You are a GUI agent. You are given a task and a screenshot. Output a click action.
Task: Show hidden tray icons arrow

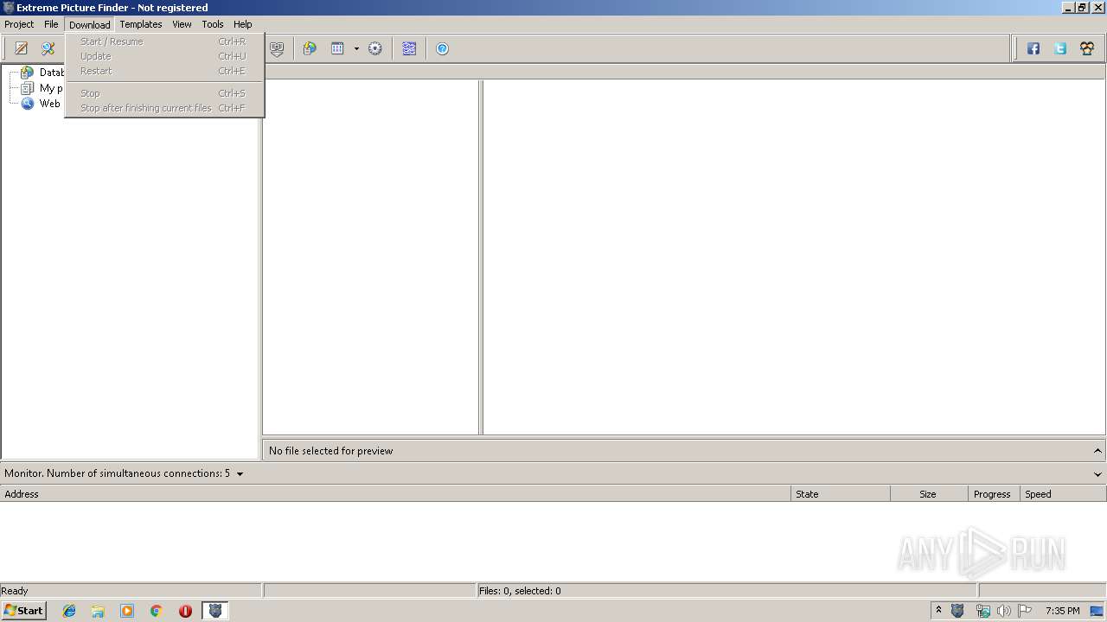pyautogui.click(x=938, y=611)
